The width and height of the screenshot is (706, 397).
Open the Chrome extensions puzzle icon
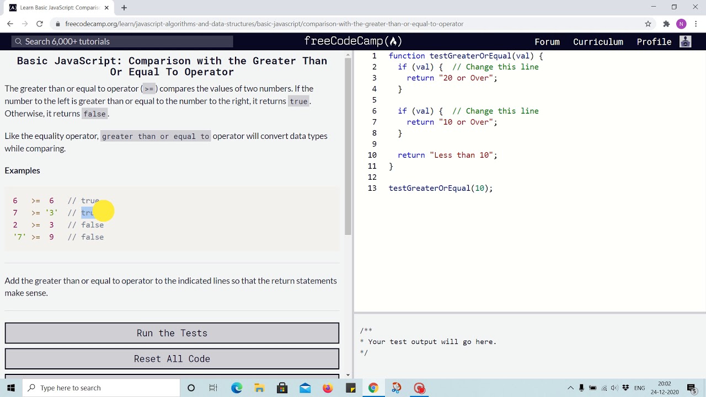666,24
